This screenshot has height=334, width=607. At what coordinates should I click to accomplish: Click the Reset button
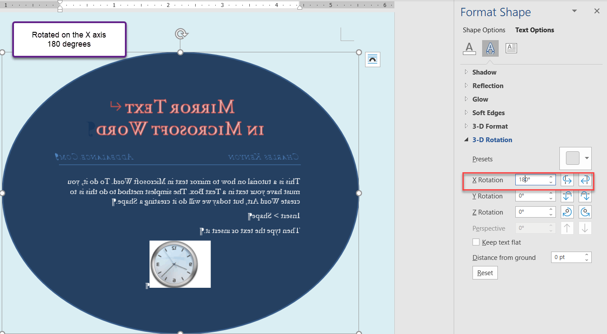(485, 273)
